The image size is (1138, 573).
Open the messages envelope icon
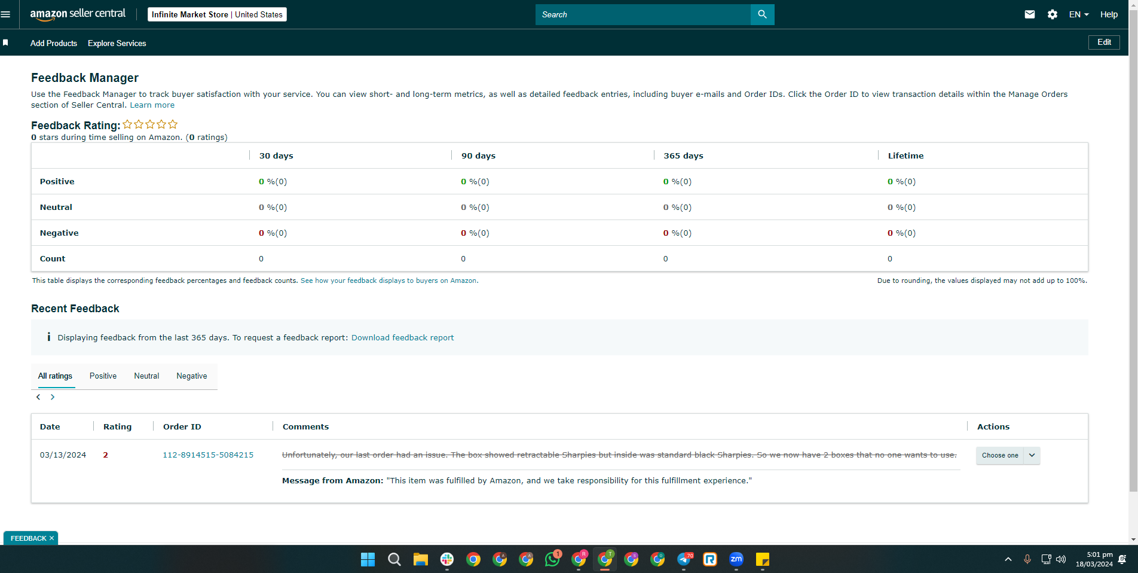point(1029,14)
